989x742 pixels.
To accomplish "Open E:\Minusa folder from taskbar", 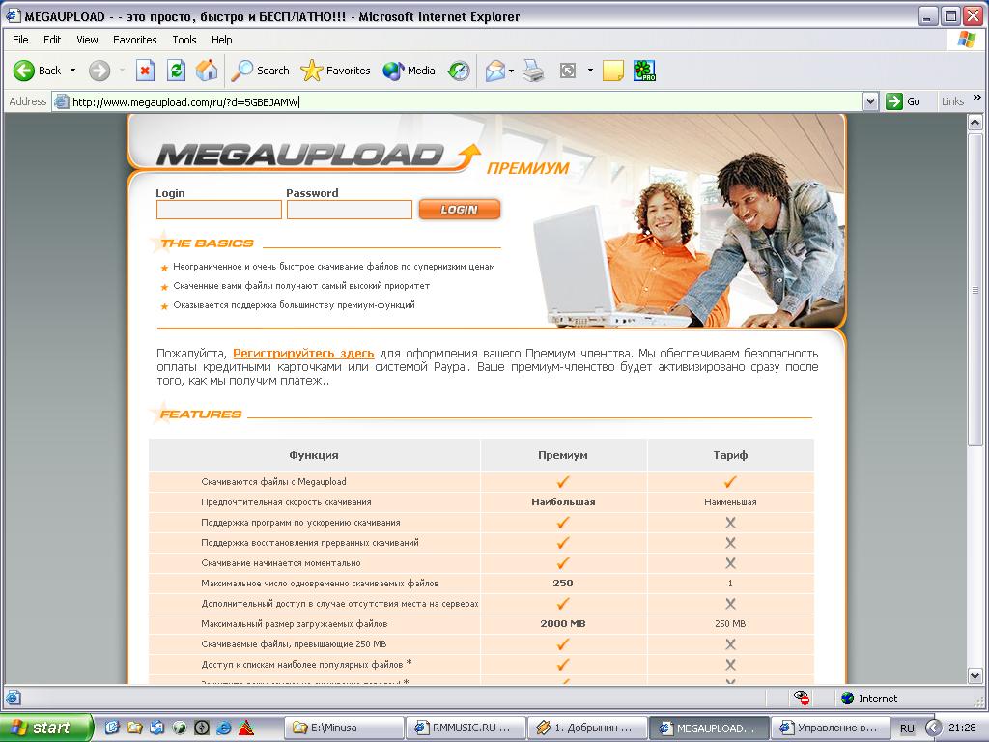I will point(345,728).
